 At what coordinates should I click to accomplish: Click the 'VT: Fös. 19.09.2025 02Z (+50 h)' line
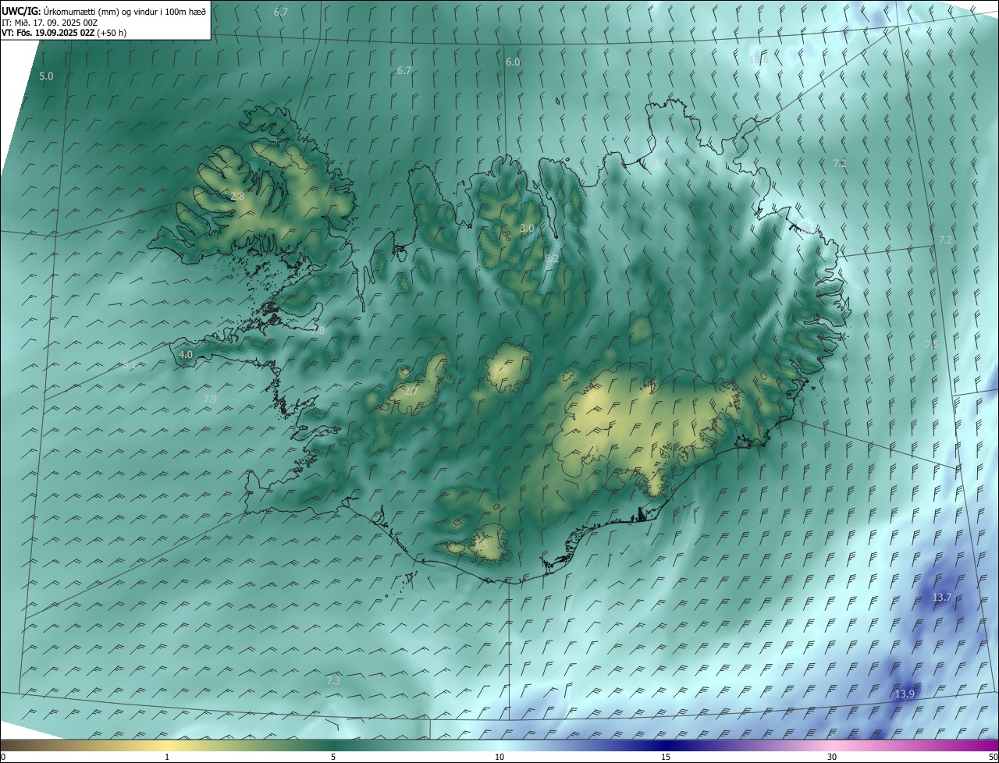click(x=64, y=34)
